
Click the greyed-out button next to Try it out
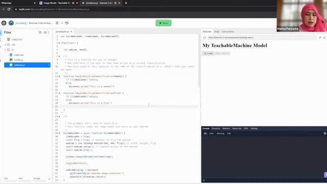point(222,53)
